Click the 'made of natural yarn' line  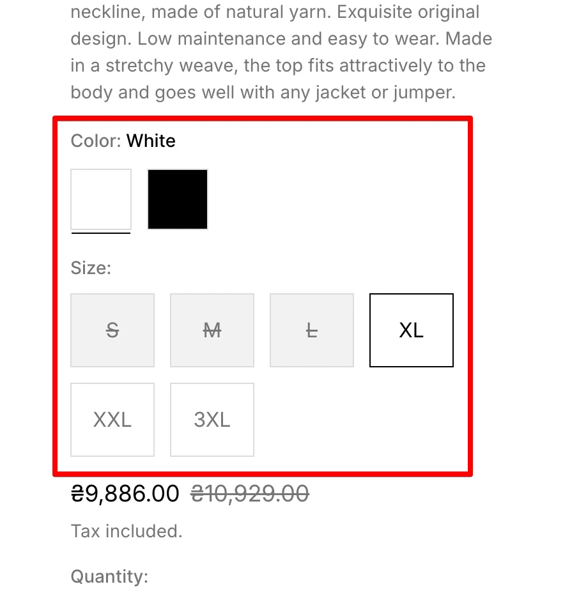(275, 12)
